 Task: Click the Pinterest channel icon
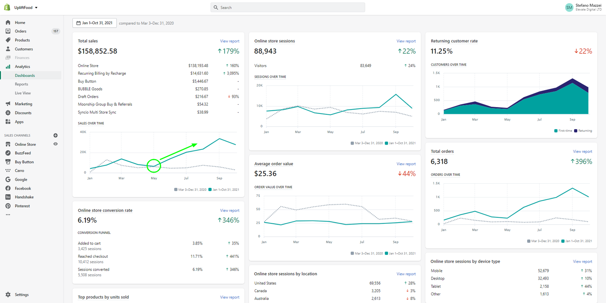tap(8, 206)
